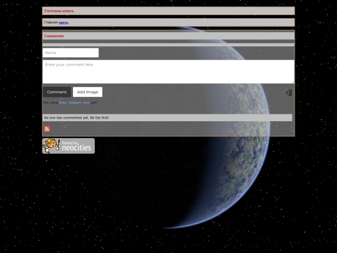This screenshot has height=253, width=337.
Task: Grab the comment box resize handle
Action: 293,82
